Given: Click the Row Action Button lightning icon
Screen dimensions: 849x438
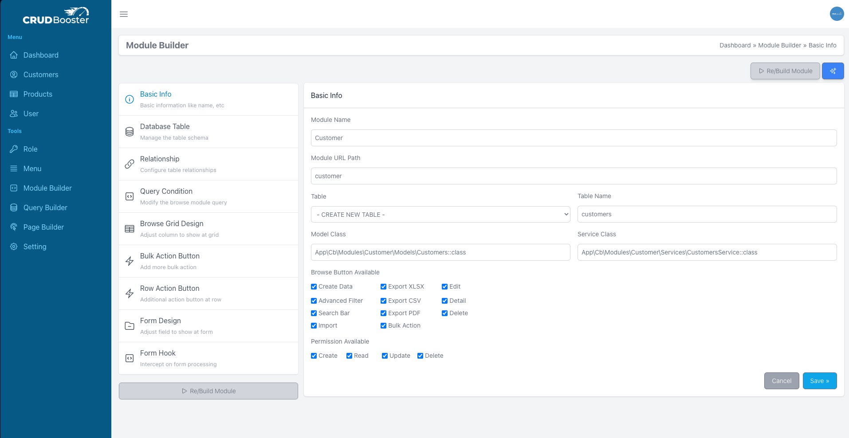Looking at the screenshot, I should click(130, 293).
